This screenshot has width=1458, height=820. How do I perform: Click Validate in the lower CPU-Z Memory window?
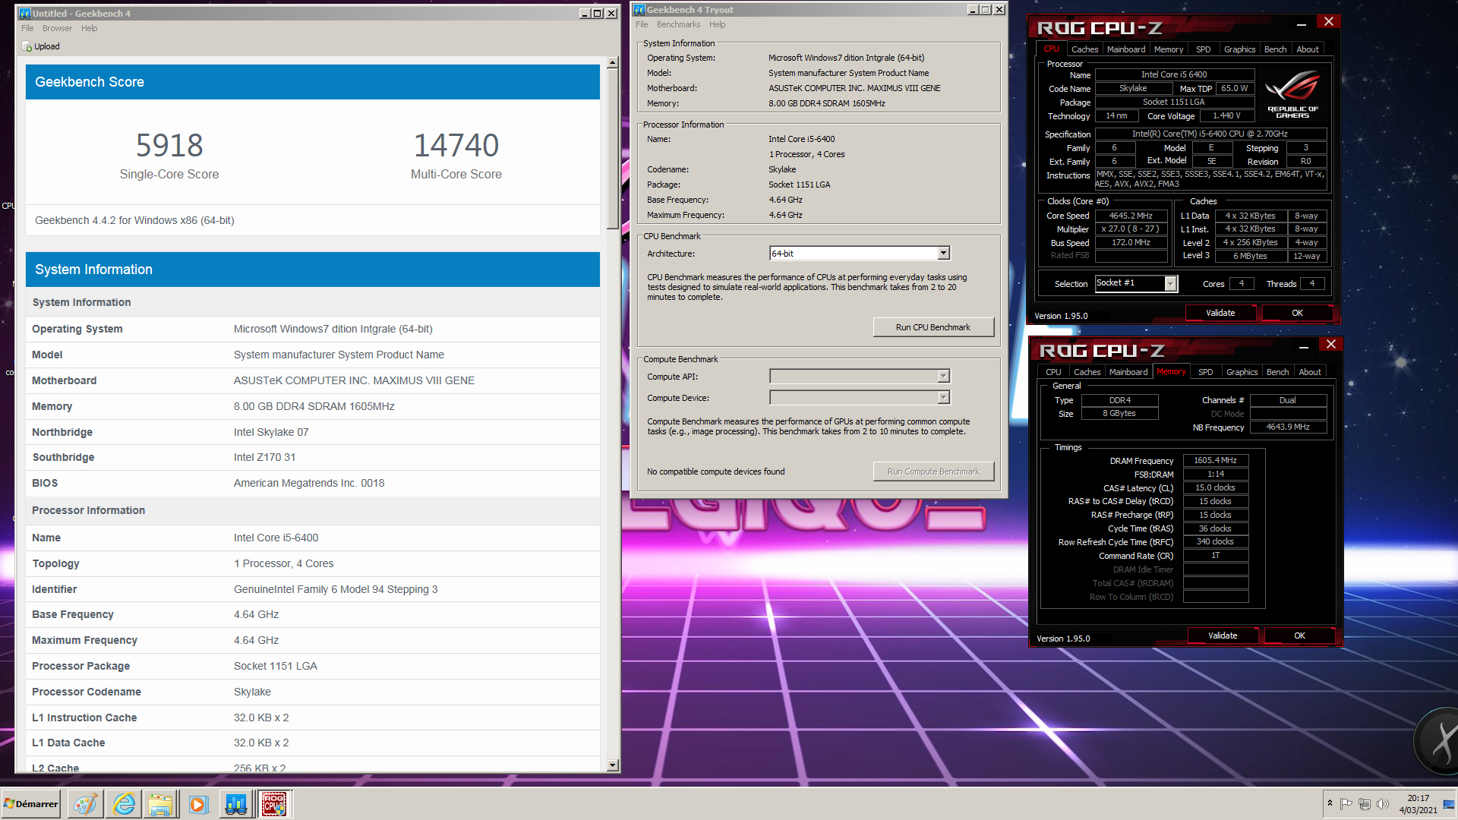click(x=1223, y=635)
